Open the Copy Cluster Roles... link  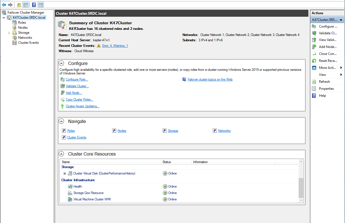pyautogui.click(x=80, y=100)
